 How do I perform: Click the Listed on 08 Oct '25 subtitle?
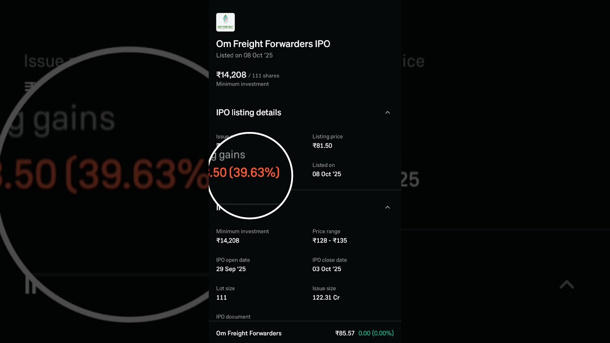point(244,55)
